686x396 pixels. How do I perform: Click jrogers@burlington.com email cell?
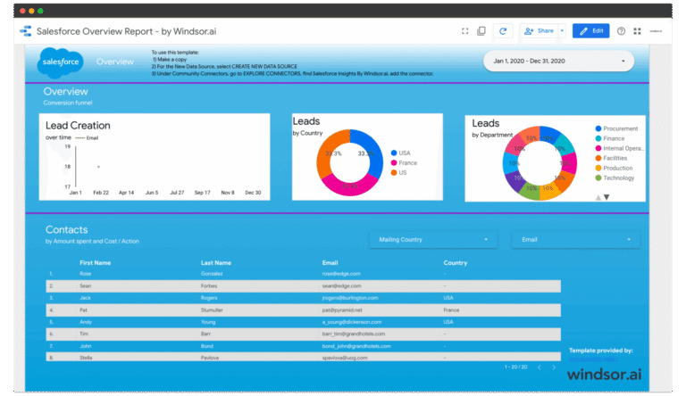(350, 298)
